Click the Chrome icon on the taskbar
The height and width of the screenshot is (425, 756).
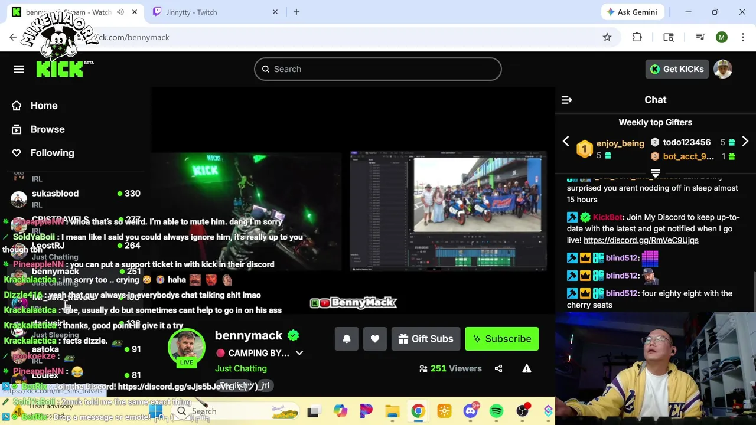(x=418, y=411)
